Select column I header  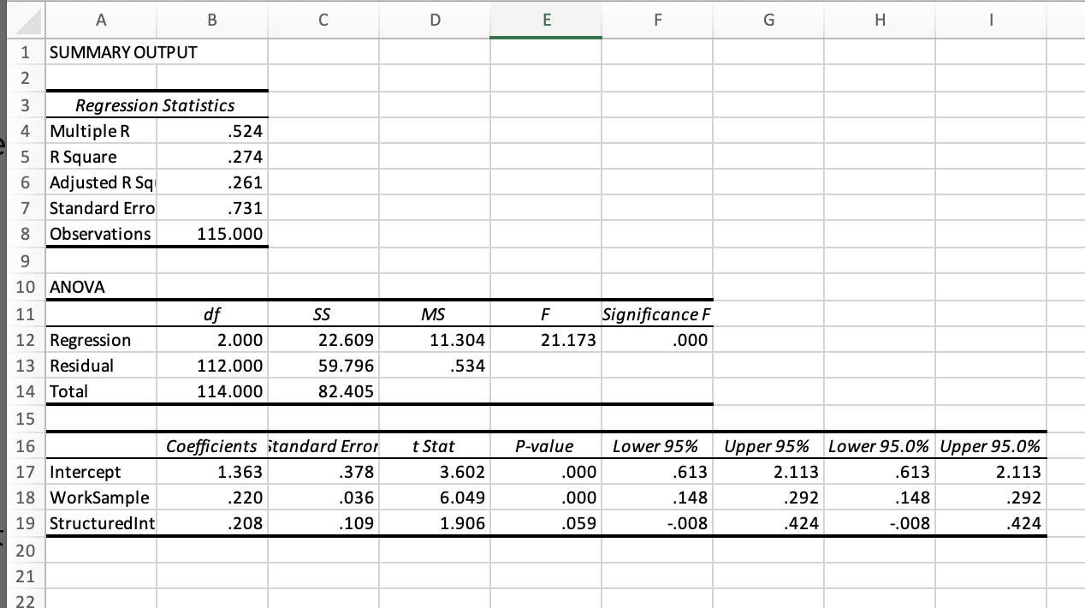[x=991, y=19]
